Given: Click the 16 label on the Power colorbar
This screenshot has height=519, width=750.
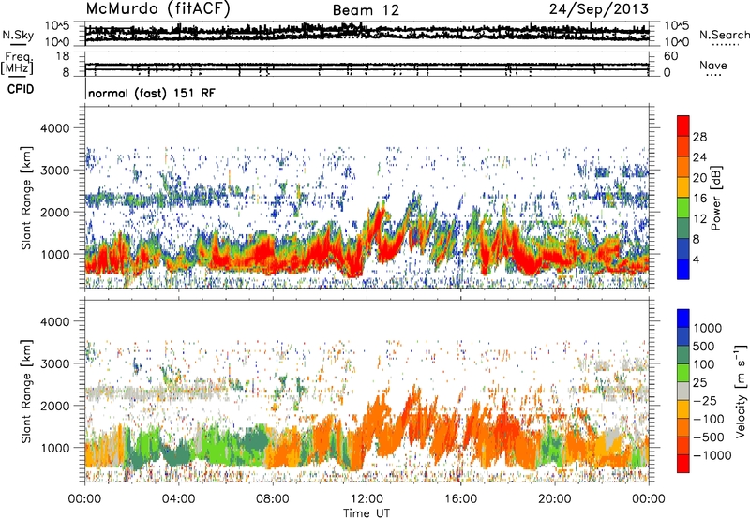Looking at the screenshot, I should (699, 199).
